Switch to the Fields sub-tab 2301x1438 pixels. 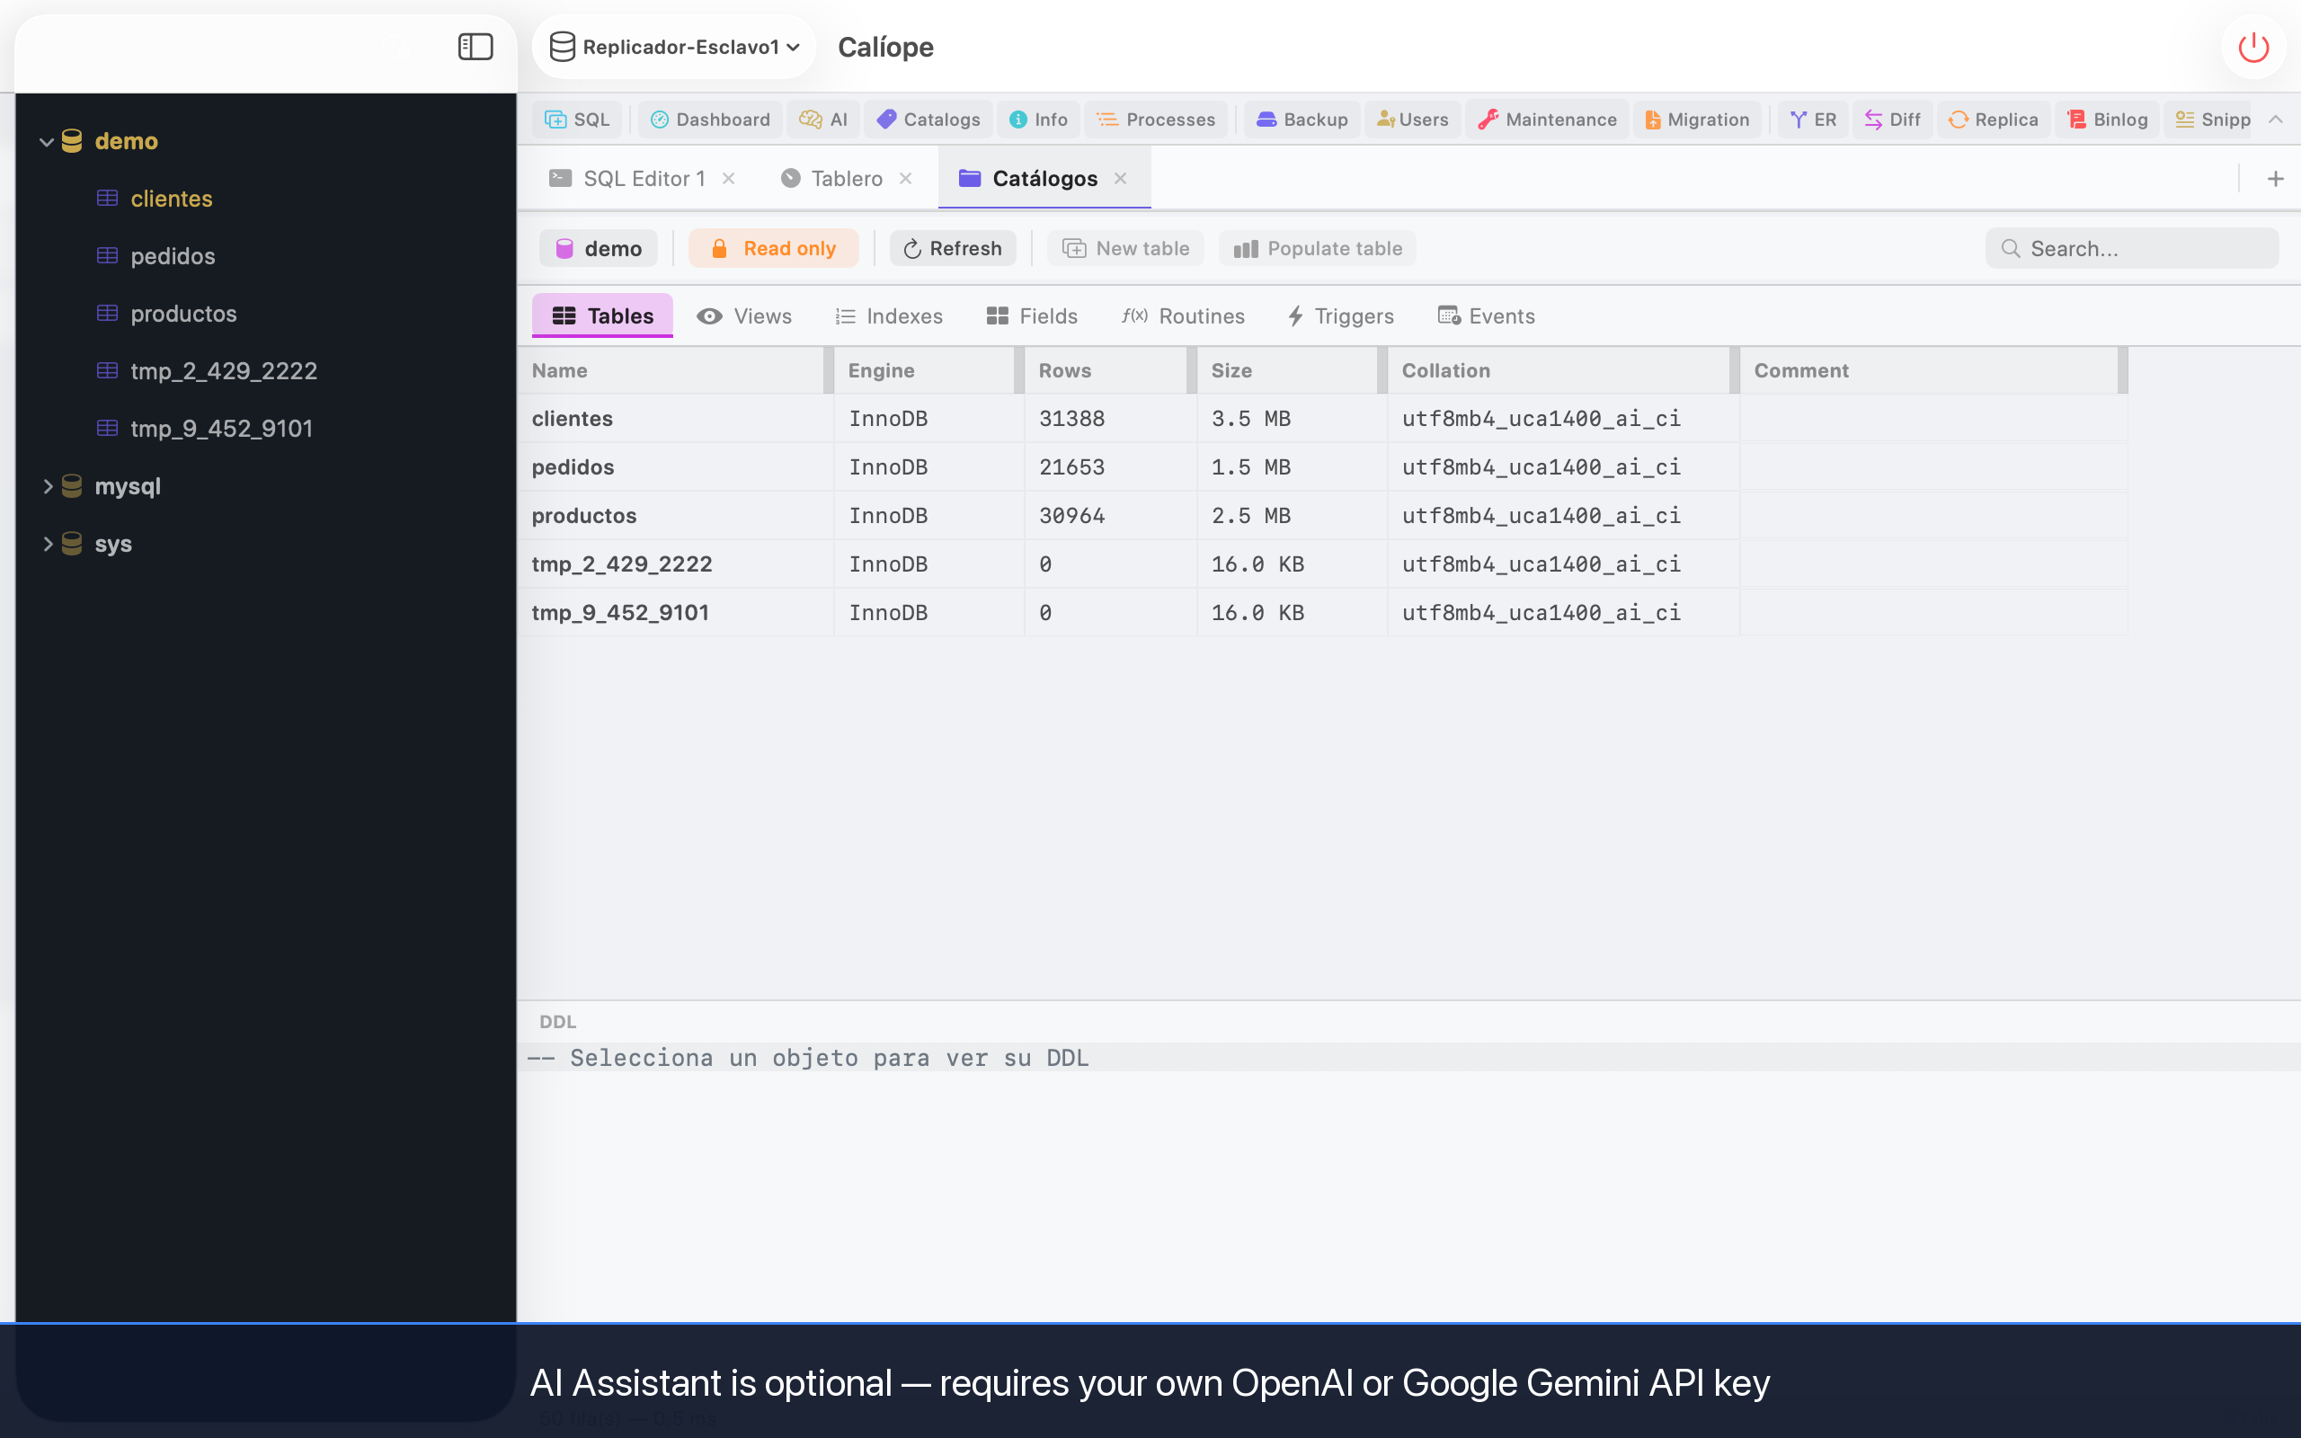(1032, 315)
